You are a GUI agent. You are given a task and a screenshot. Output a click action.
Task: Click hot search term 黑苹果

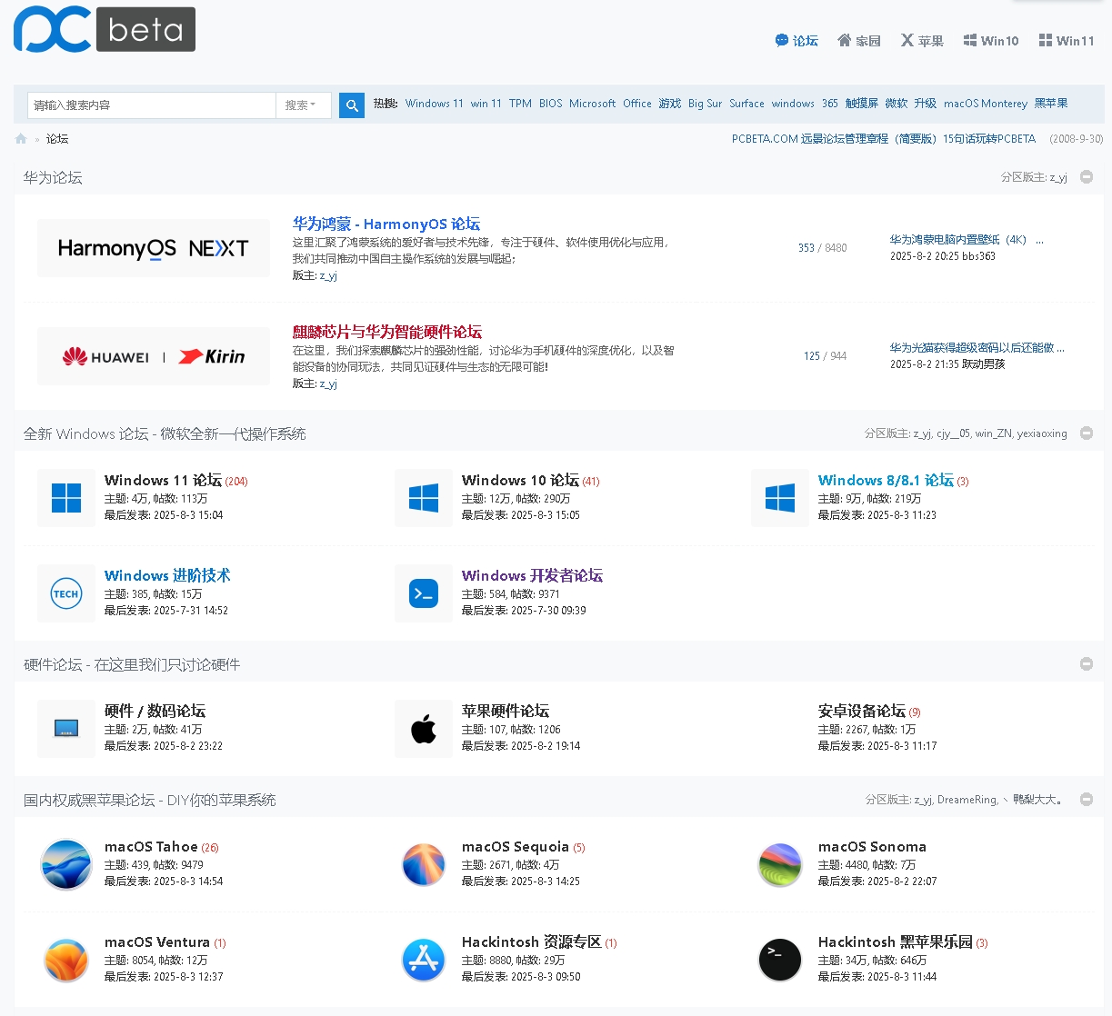(1051, 104)
